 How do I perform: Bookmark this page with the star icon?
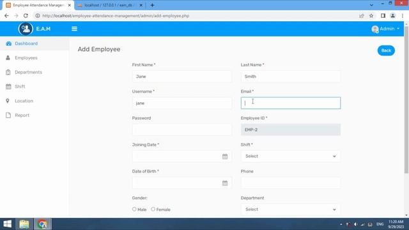pyautogui.click(x=371, y=16)
